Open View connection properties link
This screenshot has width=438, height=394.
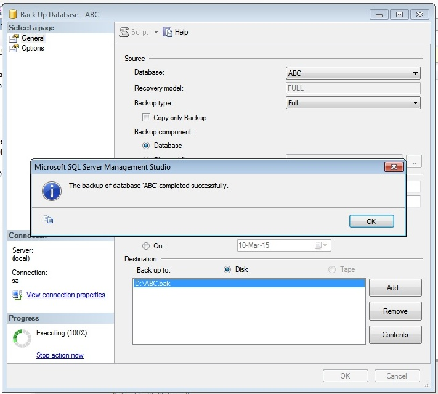[x=66, y=295]
